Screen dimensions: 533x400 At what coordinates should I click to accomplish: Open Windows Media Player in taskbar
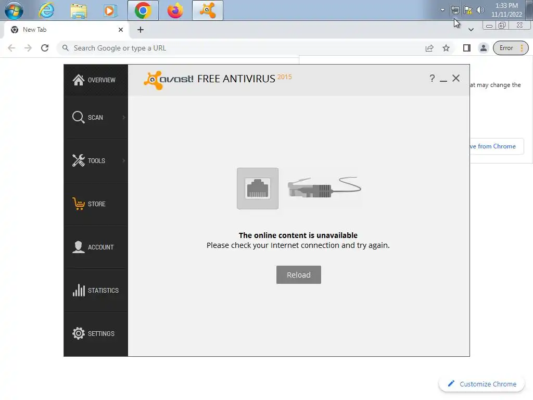(x=110, y=11)
